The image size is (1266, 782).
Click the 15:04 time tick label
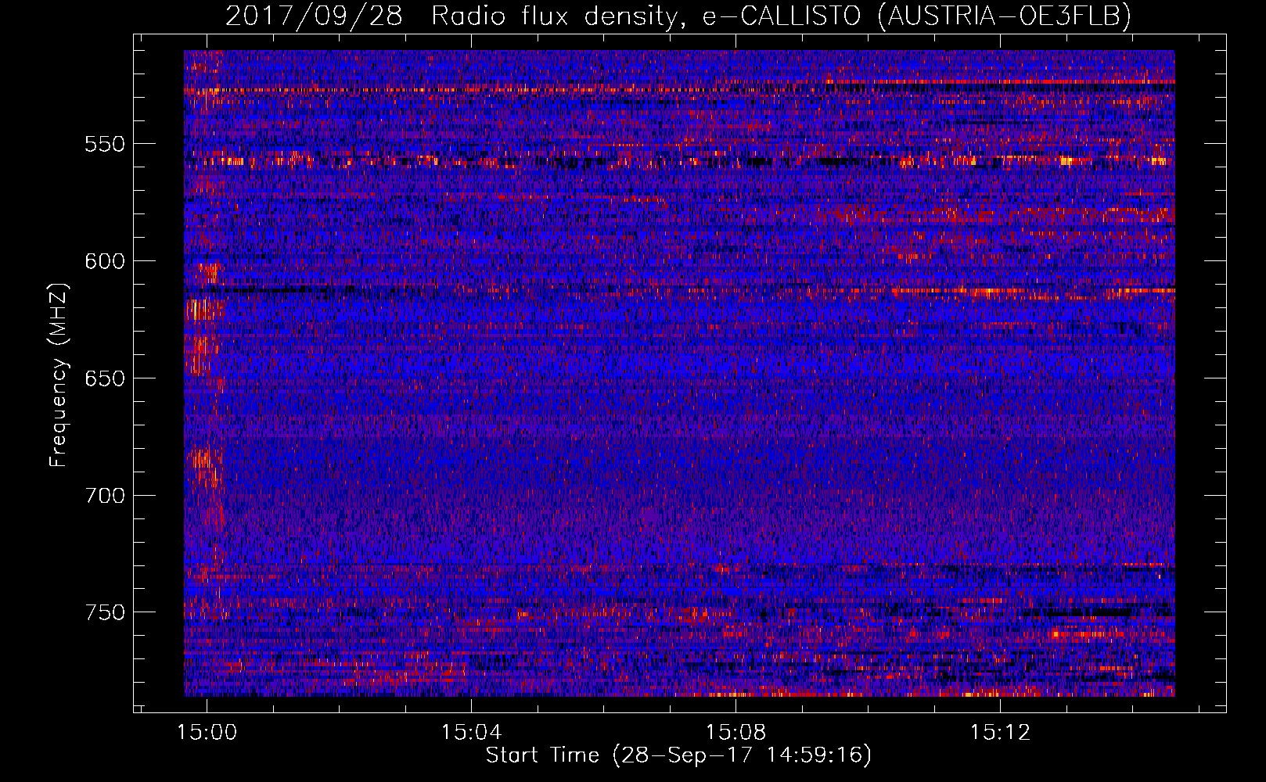pyautogui.click(x=471, y=733)
